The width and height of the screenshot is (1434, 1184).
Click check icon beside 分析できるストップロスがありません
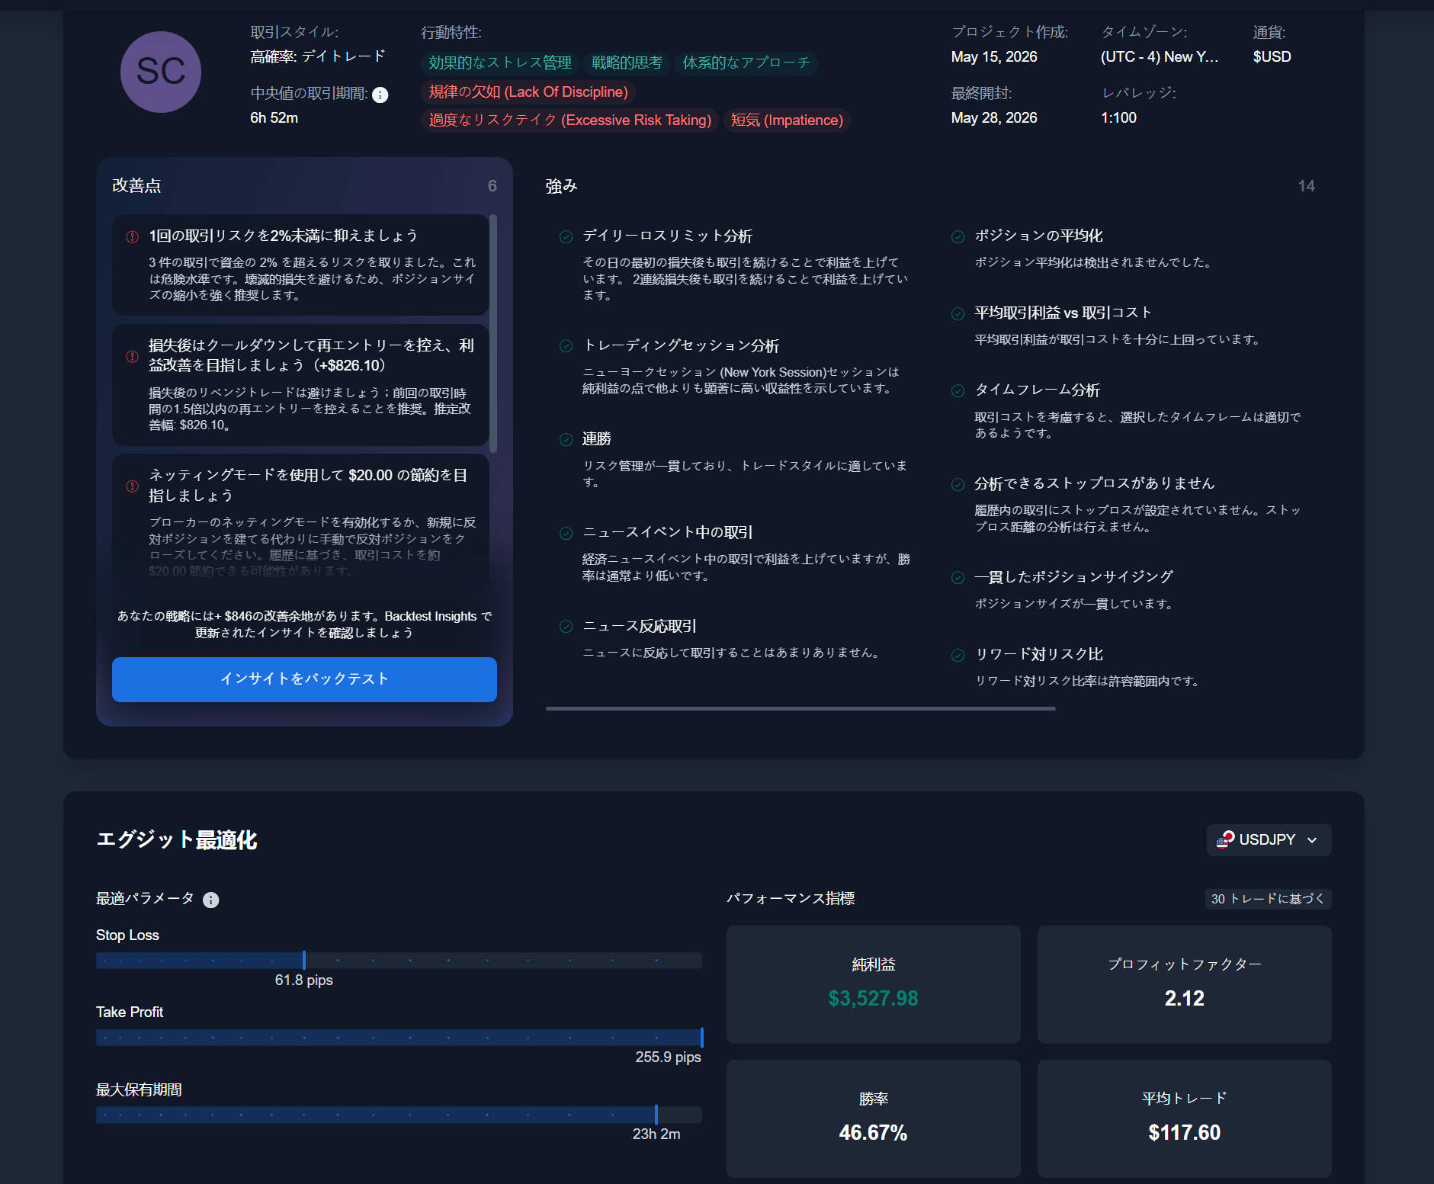coord(958,484)
